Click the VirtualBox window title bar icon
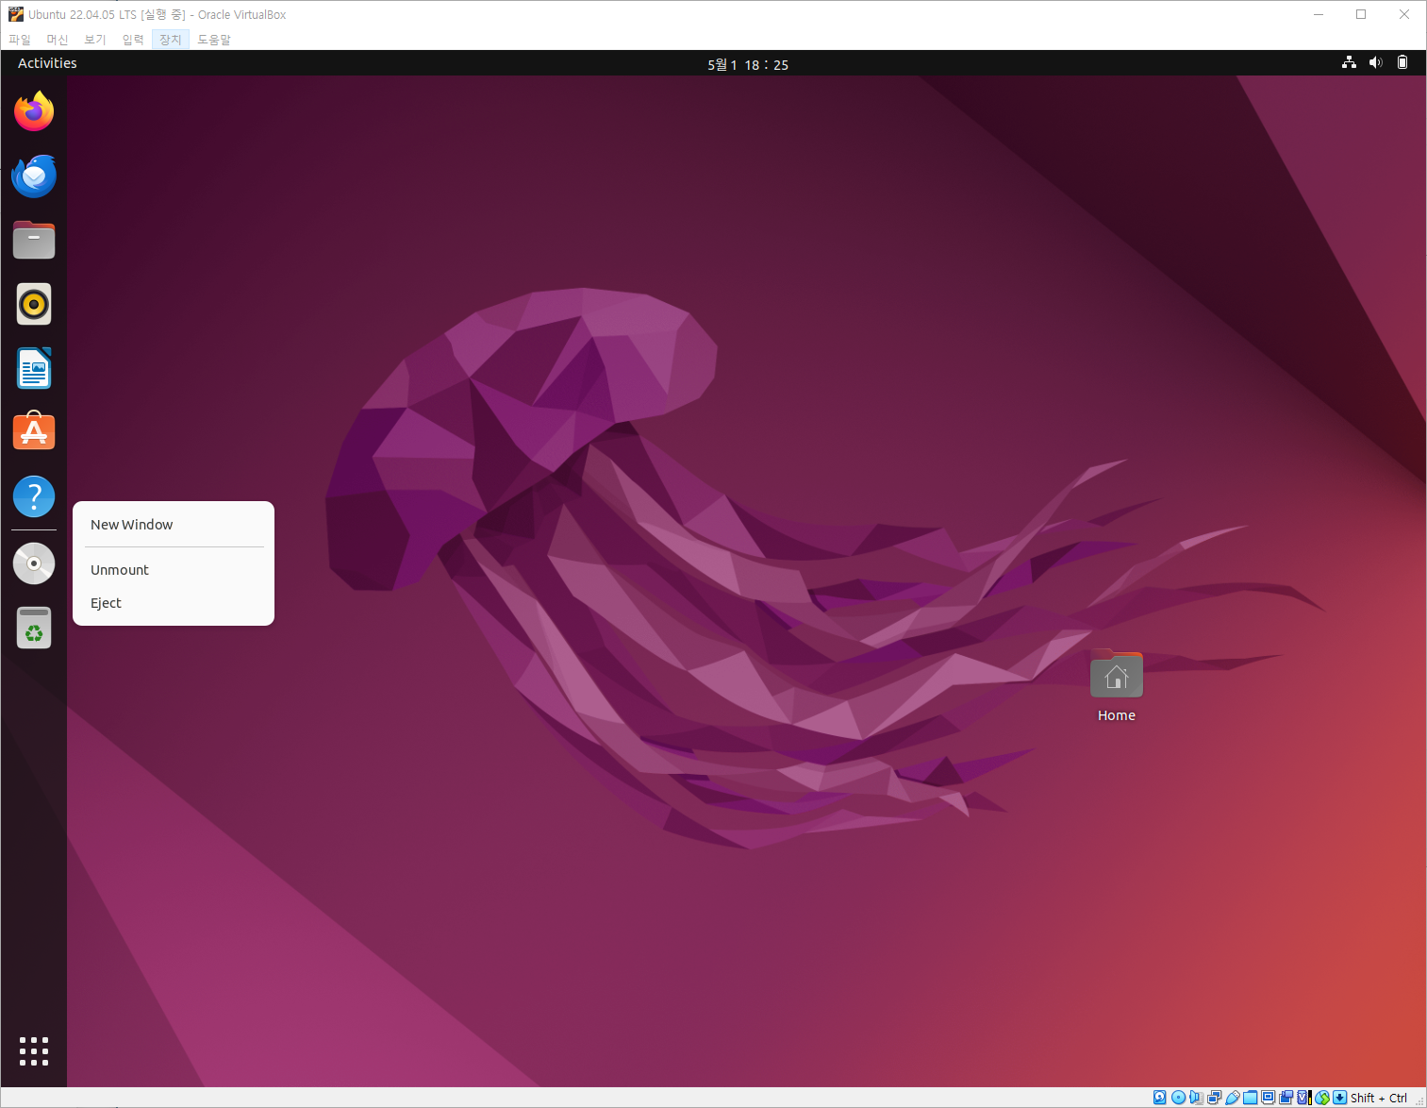The image size is (1427, 1108). pyautogui.click(x=15, y=14)
